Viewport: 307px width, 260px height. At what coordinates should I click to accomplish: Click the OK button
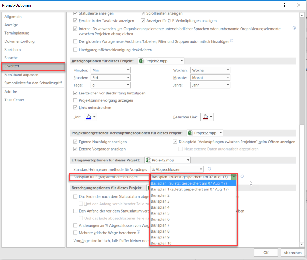[x=266, y=253]
